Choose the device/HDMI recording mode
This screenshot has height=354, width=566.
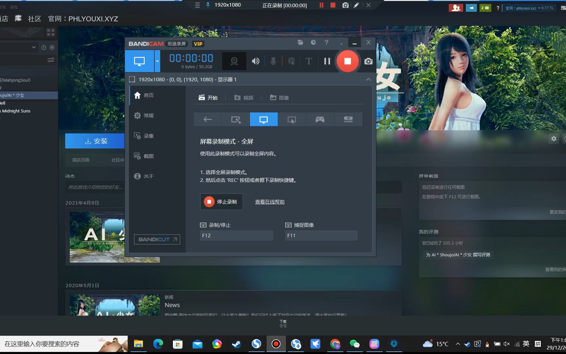click(x=348, y=119)
